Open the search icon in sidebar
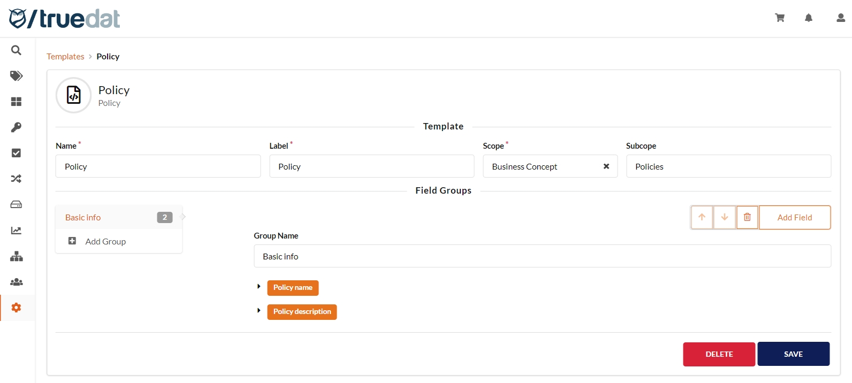852x383 pixels. (x=16, y=50)
